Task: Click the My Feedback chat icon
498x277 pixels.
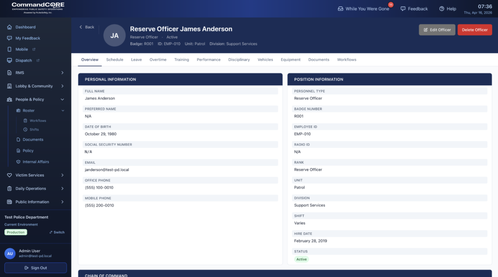Action: pos(10,38)
